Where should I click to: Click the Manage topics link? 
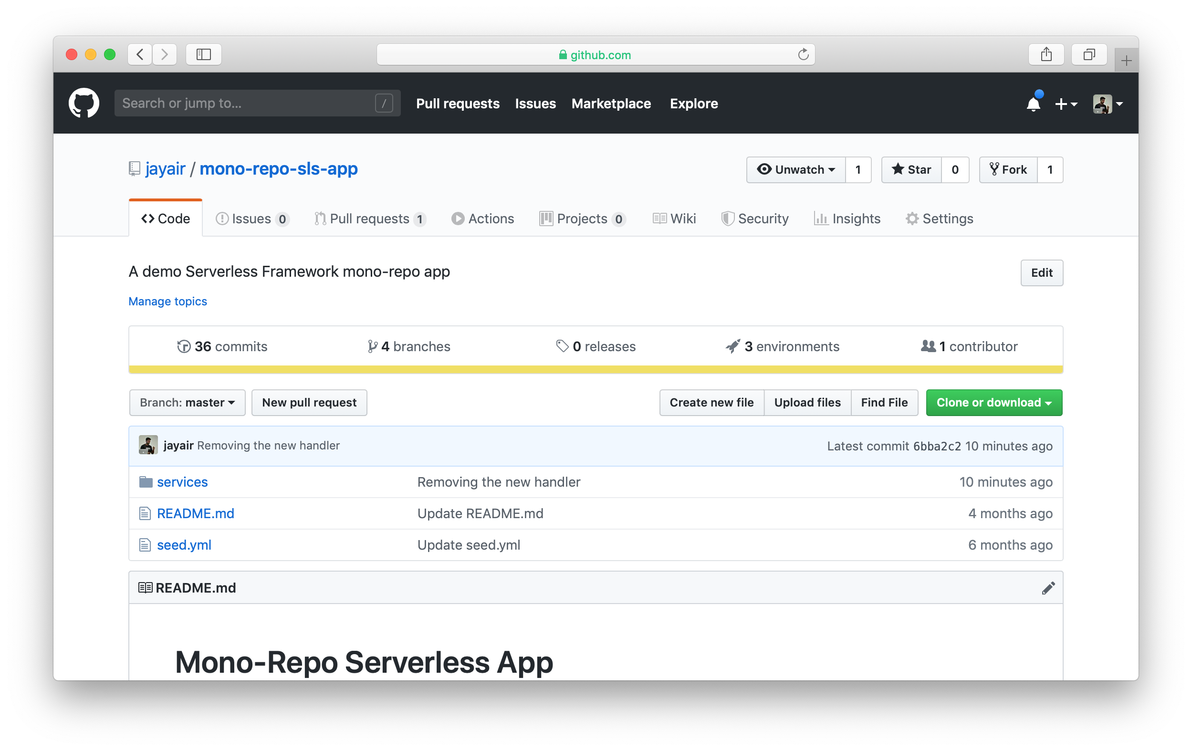(x=167, y=302)
